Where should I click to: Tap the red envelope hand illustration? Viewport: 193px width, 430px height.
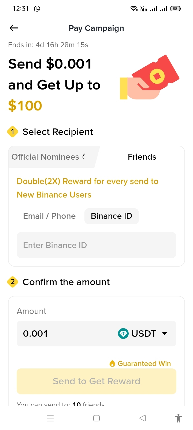pos(150,77)
